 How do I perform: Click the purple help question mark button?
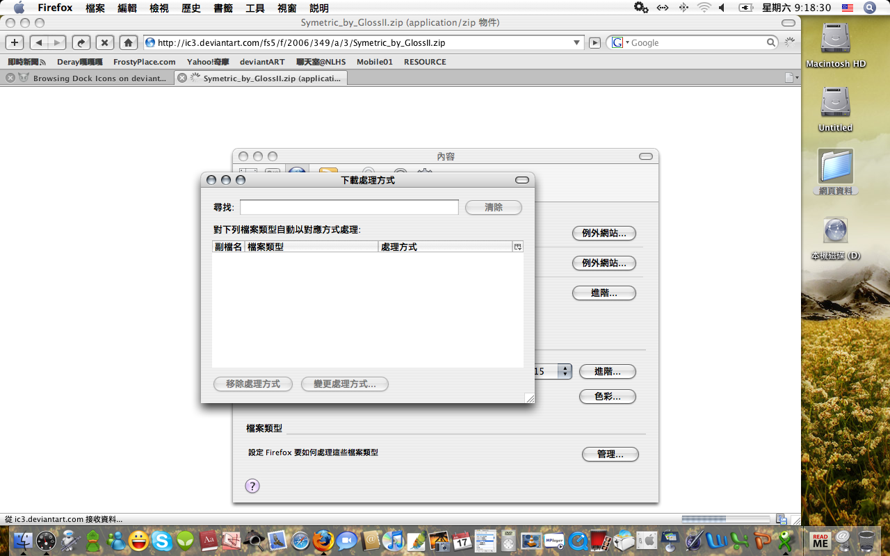tap(252, 486)
